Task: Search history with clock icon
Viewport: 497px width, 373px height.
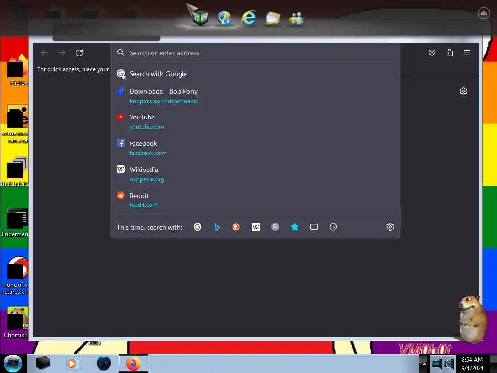Action: (x=333, y=227)
